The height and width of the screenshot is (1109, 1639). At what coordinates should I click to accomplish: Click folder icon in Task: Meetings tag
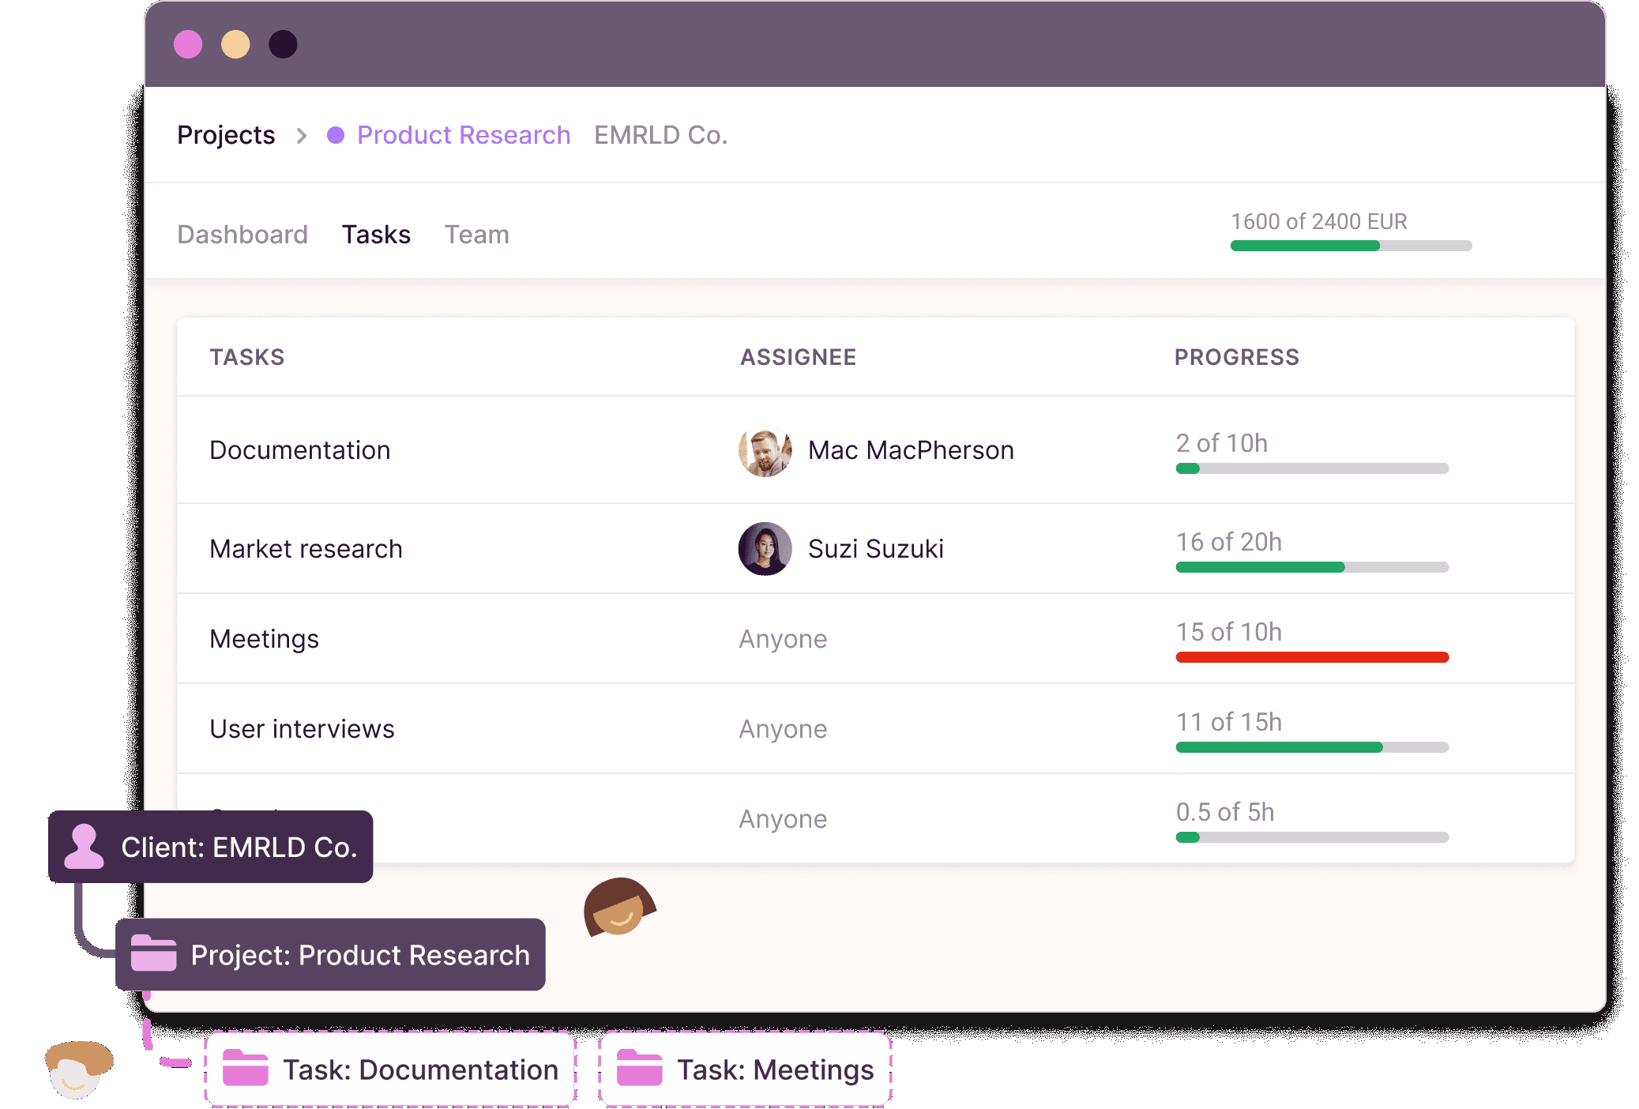pos(638,1069)
